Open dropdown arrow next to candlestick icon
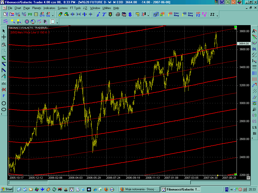Screen dimensions: 258x193 pos(148,15)
